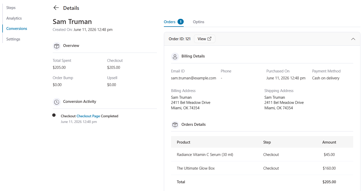Click the Billing Address street line
Screen dimensions: 363x191
[191, 103]
